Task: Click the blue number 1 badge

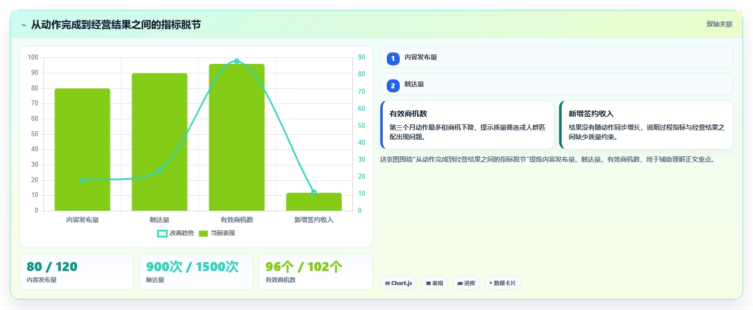Action: [x=393, y=59]
